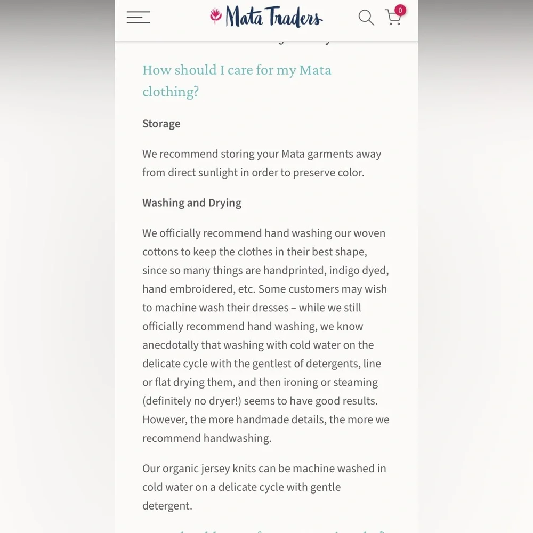The height and width of the screenshot is (533, 533).
Task: Go to homepage via Mata Traders wordmark
Action: pos(274,17)
